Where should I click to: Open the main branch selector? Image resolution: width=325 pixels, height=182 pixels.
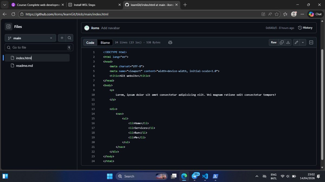(x=30, y=38)
